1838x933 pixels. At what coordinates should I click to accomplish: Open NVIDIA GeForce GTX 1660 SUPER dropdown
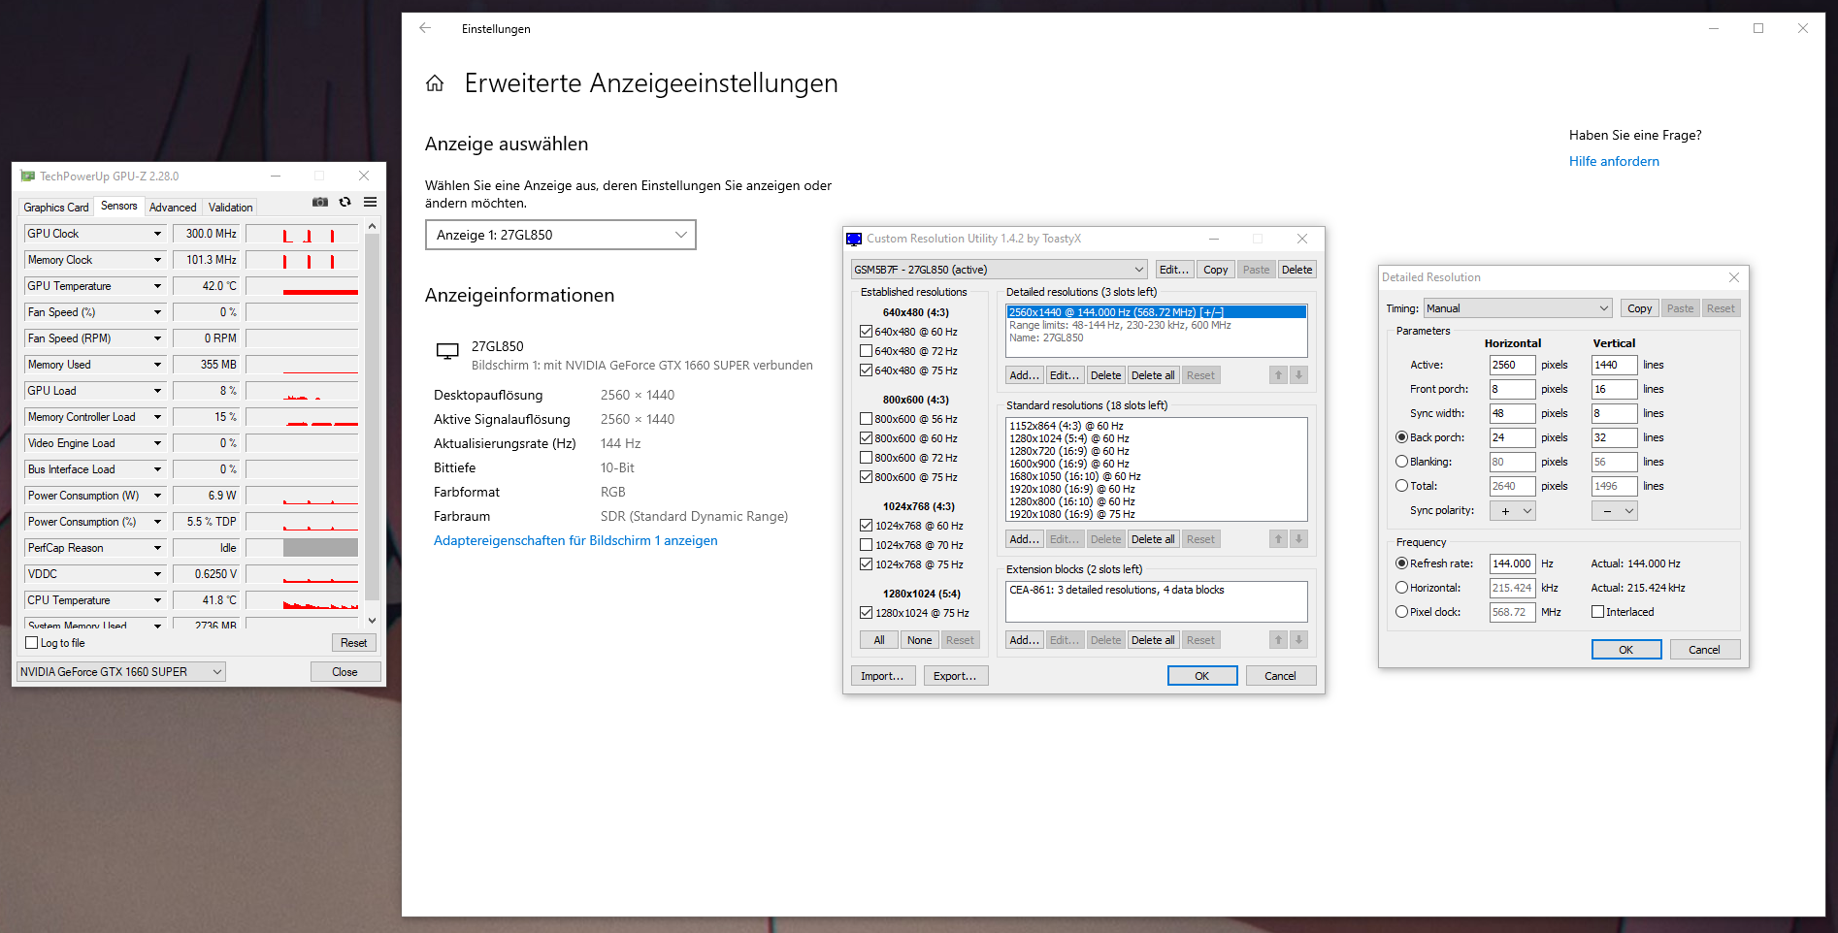[x=121, y=672]
